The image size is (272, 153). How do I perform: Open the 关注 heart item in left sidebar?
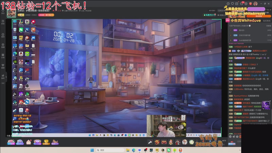pos(3,12)
